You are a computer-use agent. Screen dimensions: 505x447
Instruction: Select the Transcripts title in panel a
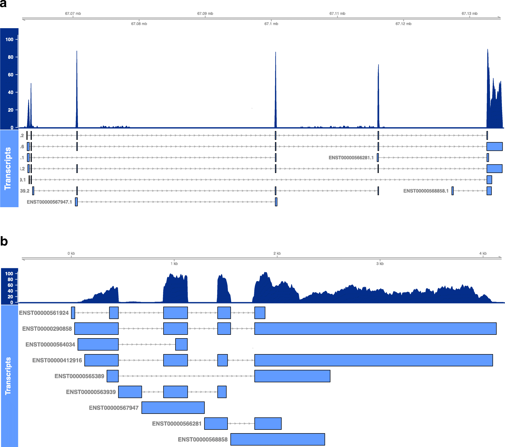coord(8,169)
